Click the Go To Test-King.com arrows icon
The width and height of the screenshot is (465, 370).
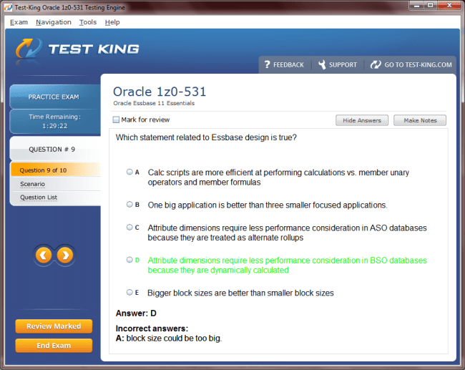pos(376,64)
